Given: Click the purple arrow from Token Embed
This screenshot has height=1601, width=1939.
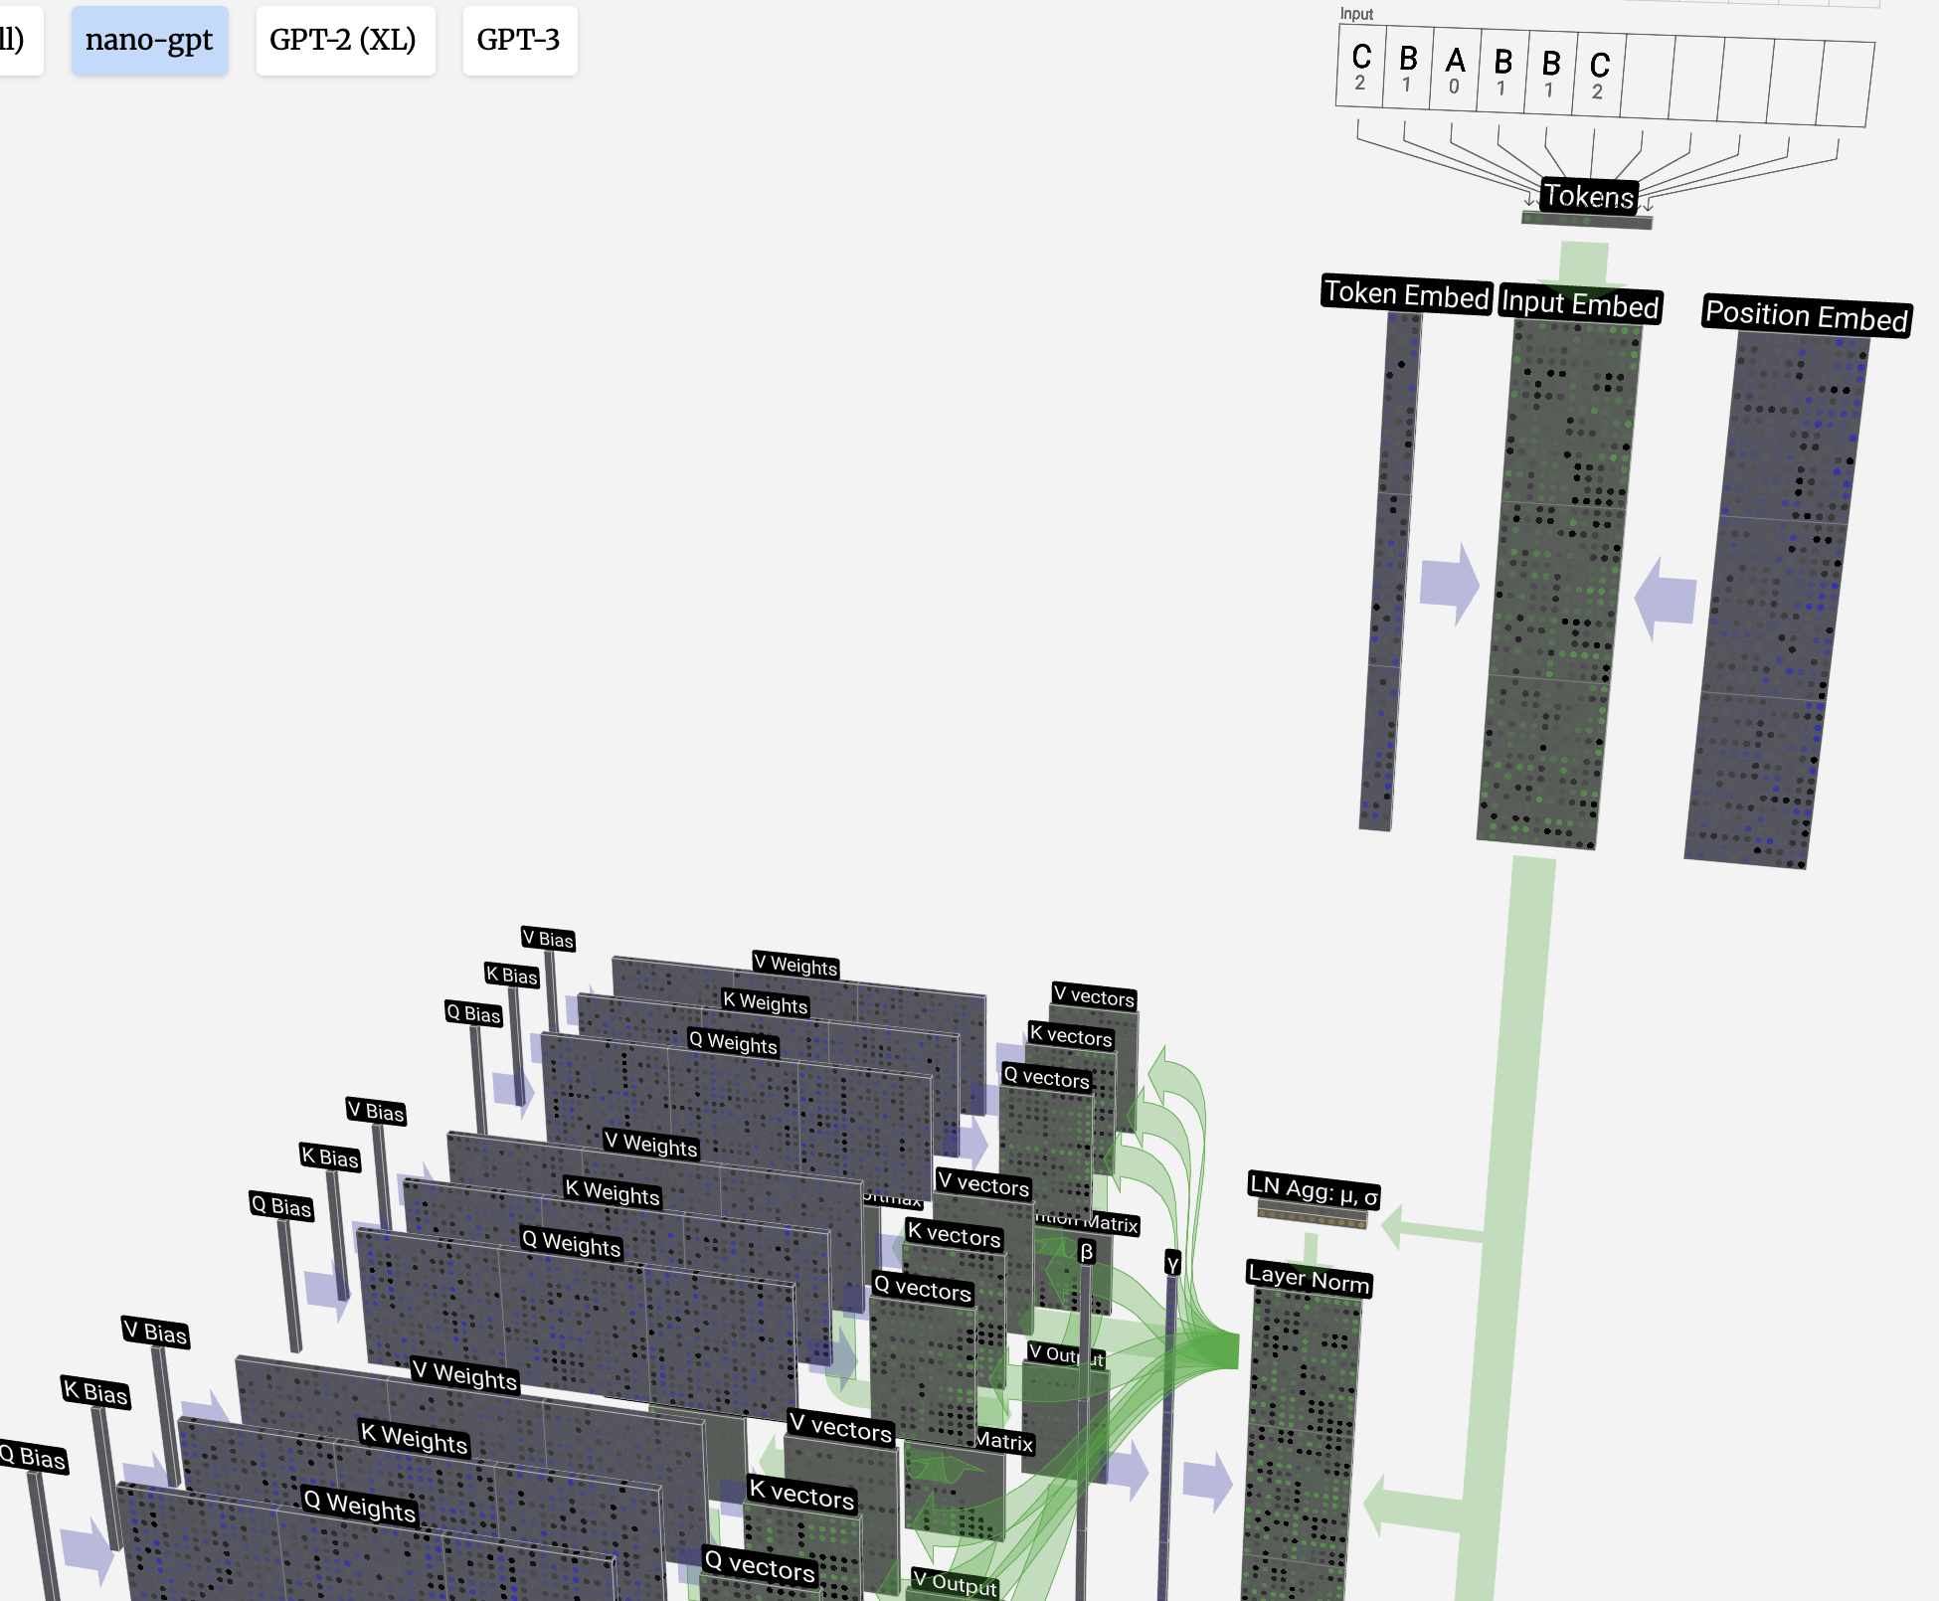Looking at the screenshot, I should (x=1449, y=583).
